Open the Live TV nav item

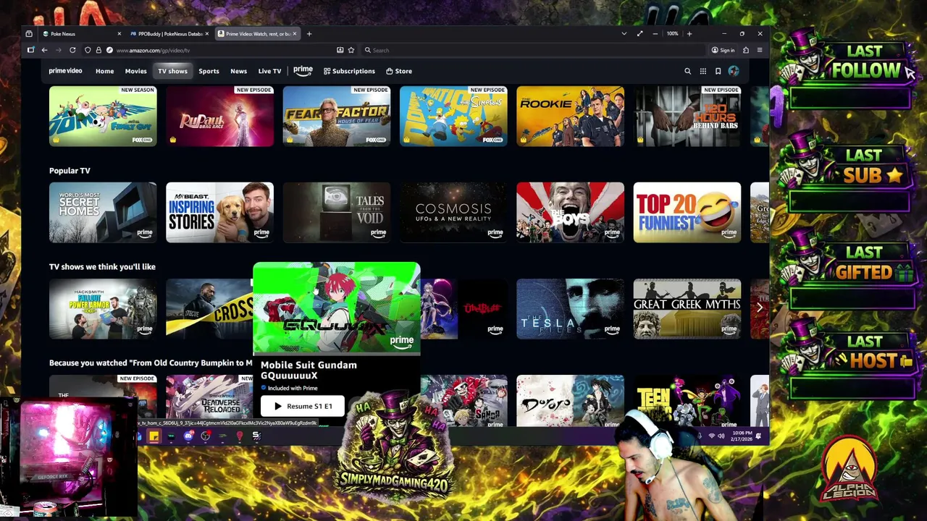tap(269, 71)
